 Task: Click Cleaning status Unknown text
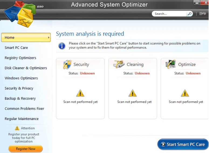click(x=142, y=73)
